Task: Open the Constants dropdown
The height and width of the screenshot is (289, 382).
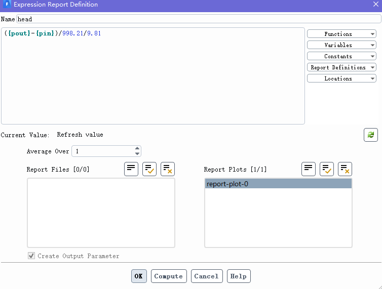Action: point(341,56)
